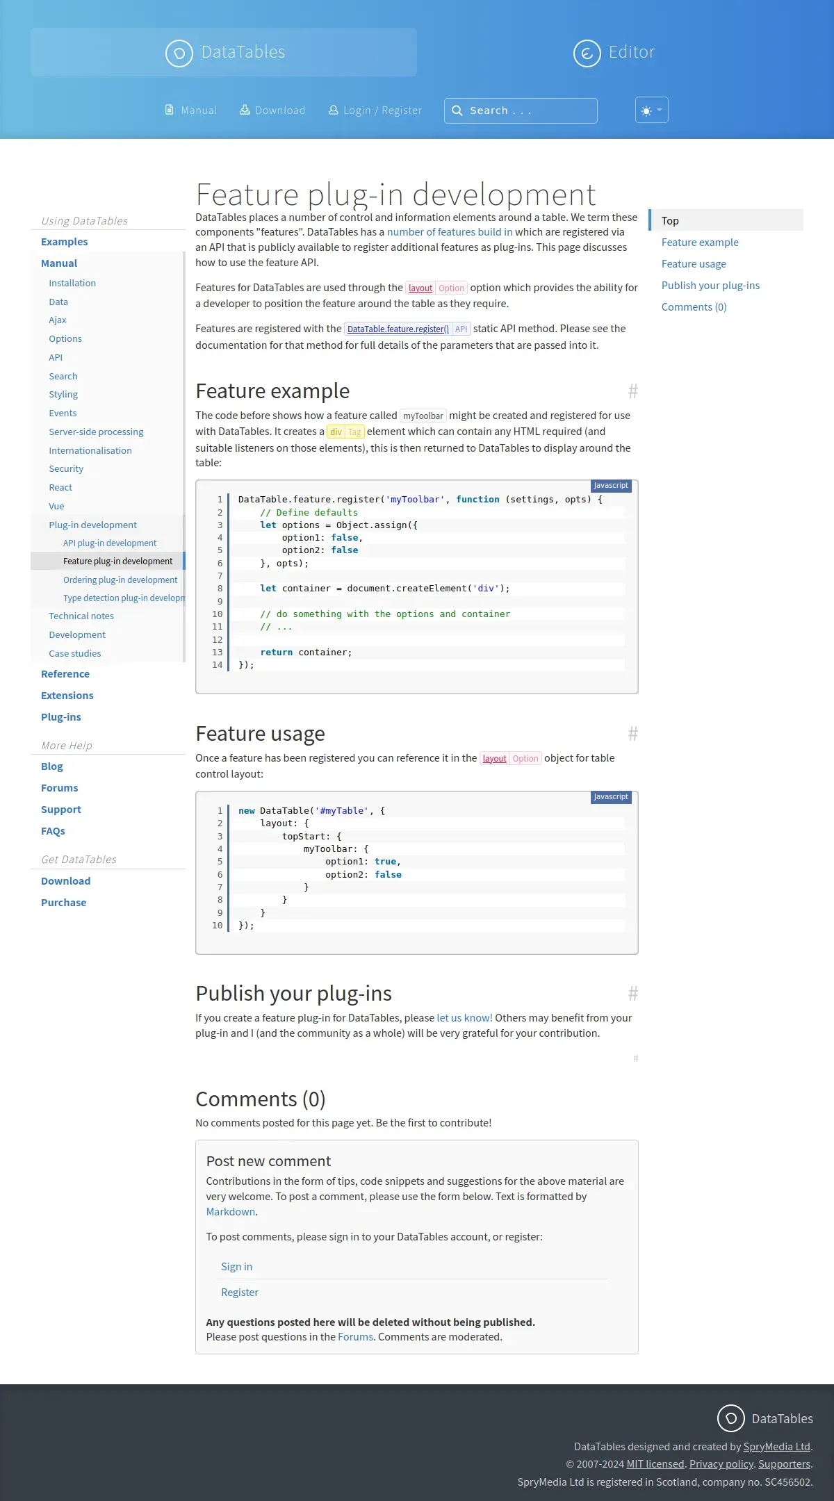The image size is (834, 1501).
Task: Click the Login user icon in navbar
Action: point(334,110)
